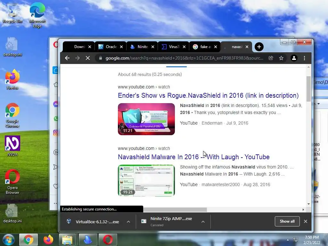Click the Opera taskbar button

(108, 240)
